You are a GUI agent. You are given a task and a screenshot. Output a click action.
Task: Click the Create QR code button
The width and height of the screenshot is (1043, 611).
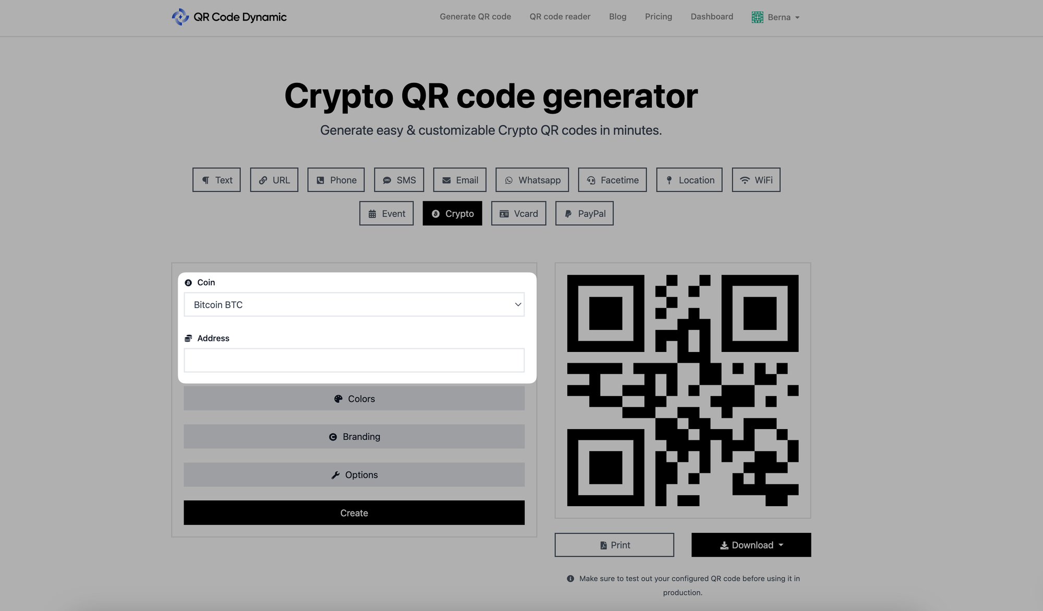pyautogui.click(x=354, y=512)
